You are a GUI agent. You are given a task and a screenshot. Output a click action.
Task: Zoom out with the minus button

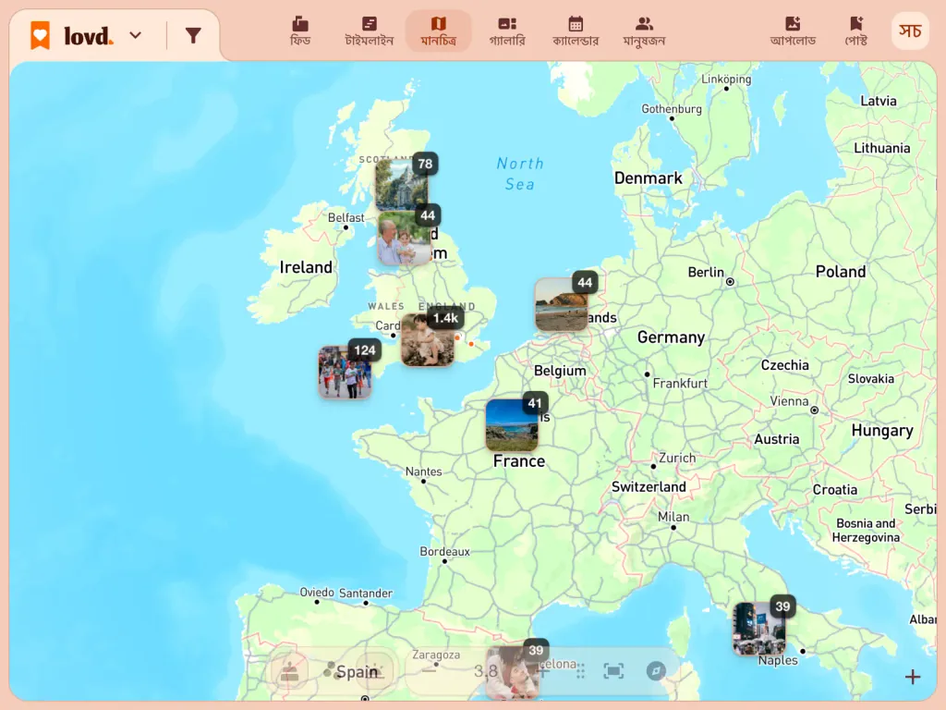point(429,671)
